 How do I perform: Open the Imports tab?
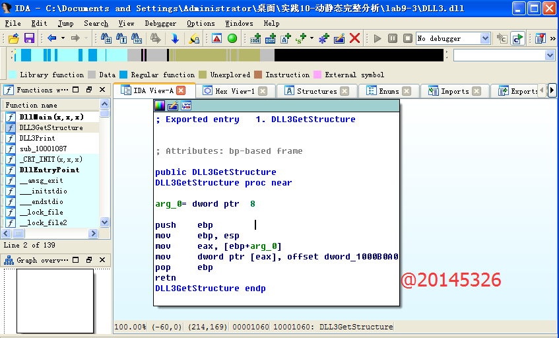pos(454,91)
